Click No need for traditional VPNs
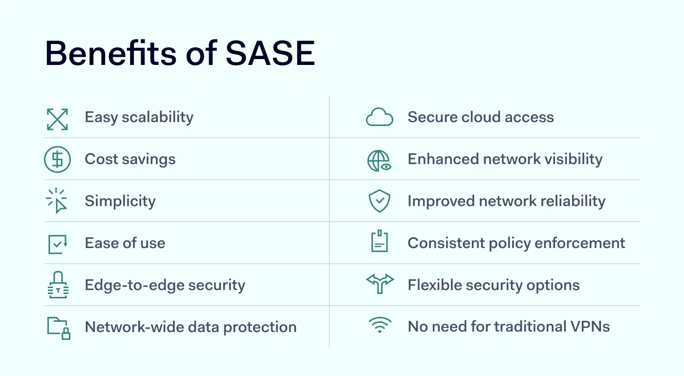This screenshot has width=684, height=376. (509, 327)
